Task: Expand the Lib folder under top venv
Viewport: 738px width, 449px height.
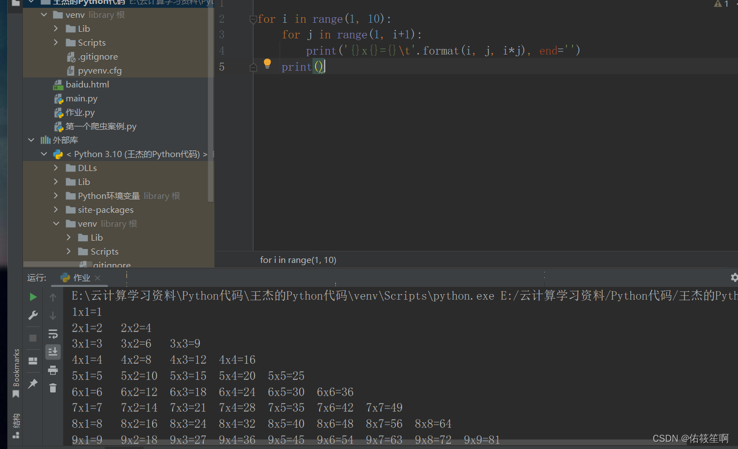Action: (x=56, y=28)
